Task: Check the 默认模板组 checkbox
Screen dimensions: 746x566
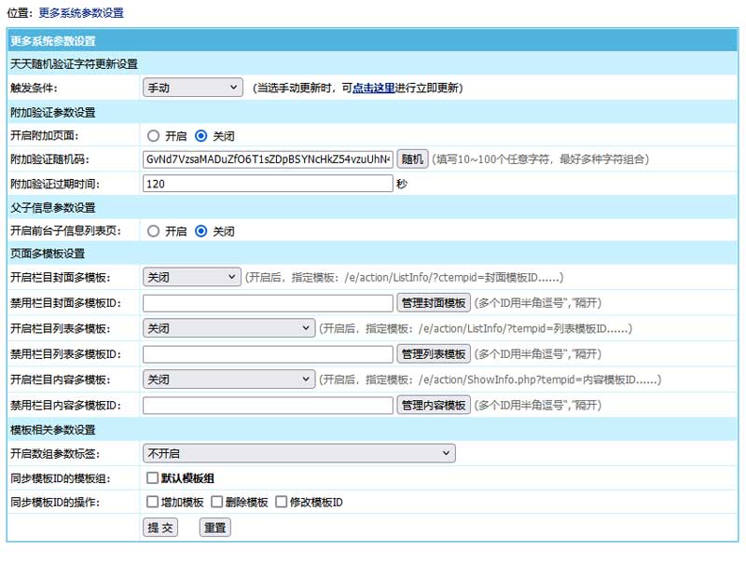Action: (x=152, y=478)
